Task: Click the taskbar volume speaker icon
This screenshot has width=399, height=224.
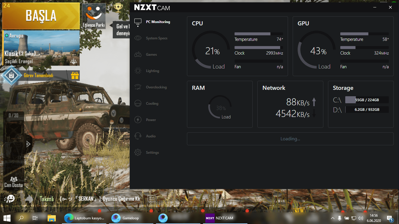Action: coord(361,218)
